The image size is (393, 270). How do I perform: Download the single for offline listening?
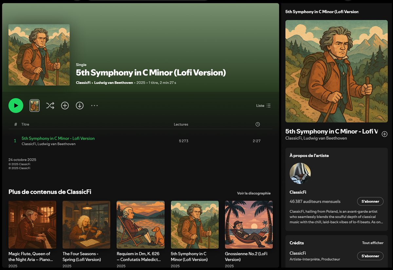[80, 106]
